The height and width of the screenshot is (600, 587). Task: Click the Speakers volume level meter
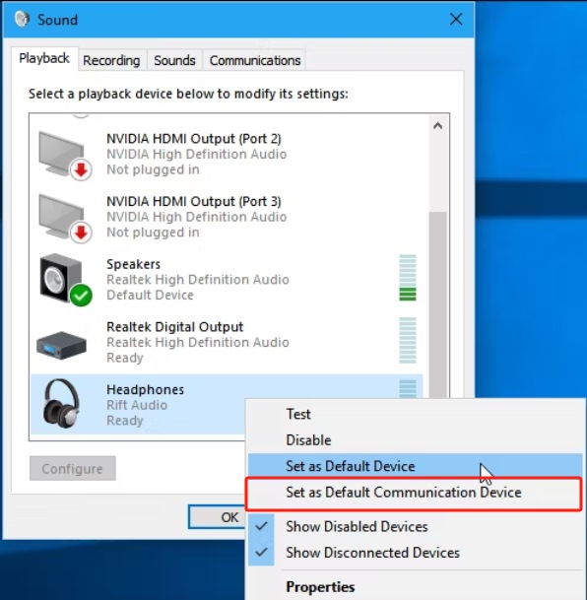408,278
